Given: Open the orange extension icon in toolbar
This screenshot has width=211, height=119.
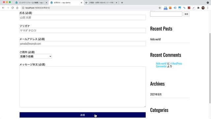Looking at the screenshot, I should click(170, 8).
